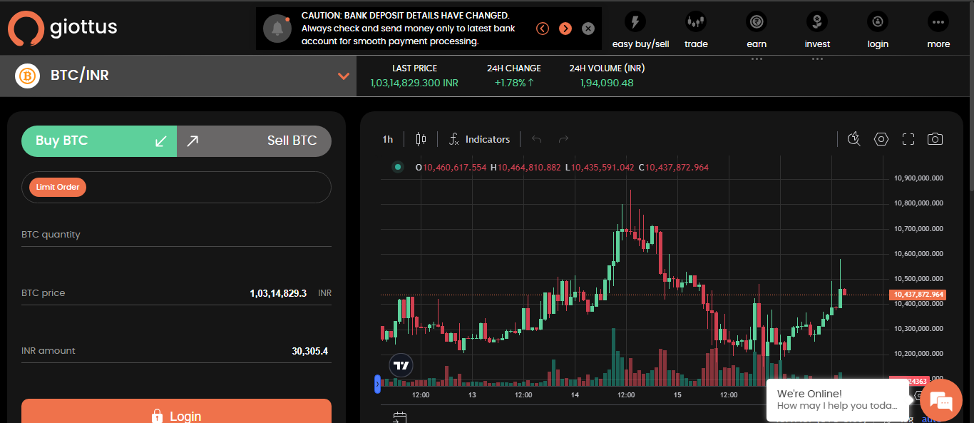Click the 24H change +1.78% value
This screenshot has height=423, width=974.
(514, 83)
